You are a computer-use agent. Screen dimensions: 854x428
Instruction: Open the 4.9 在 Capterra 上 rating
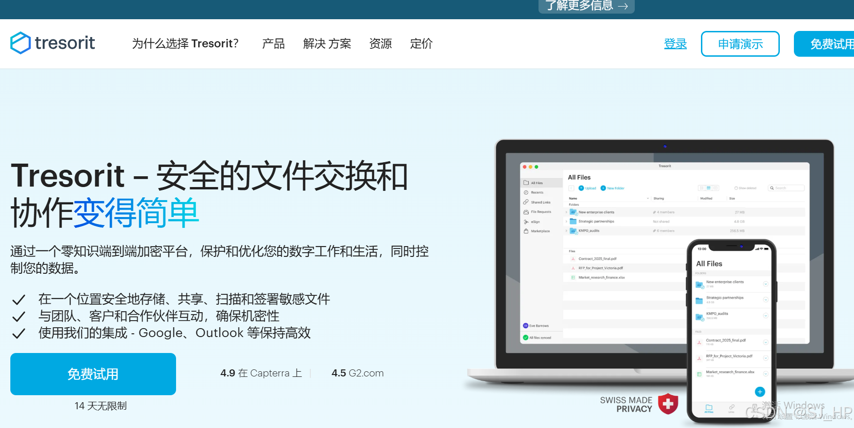coord(261,373)
